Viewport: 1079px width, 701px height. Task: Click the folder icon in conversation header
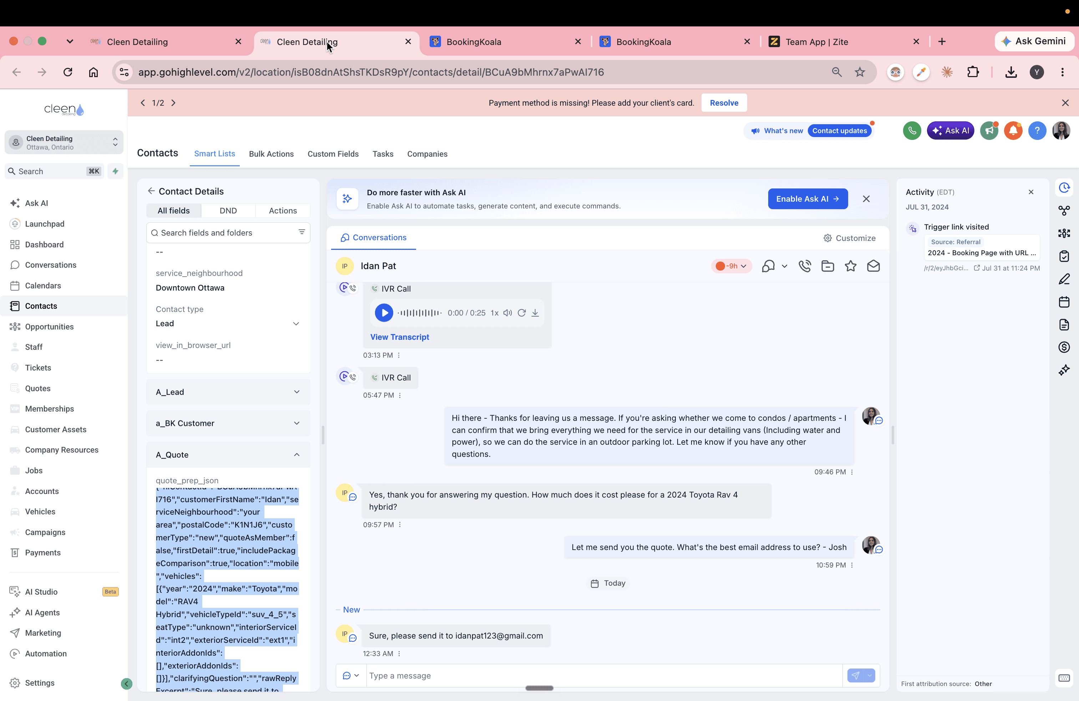827,266
